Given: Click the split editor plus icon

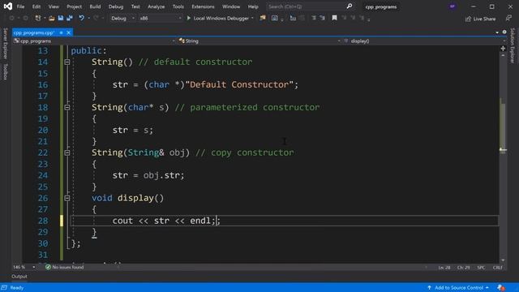Looking at the screenshot, I should click(x=503, y=49).
